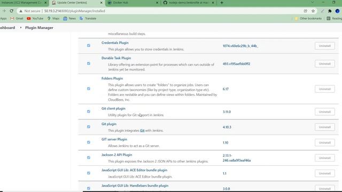Toggle the Folders Plugin checkbox

[x=89, y=89]
